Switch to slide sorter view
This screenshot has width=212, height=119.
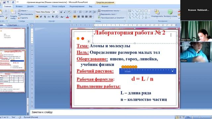click(x=180, y=117)
